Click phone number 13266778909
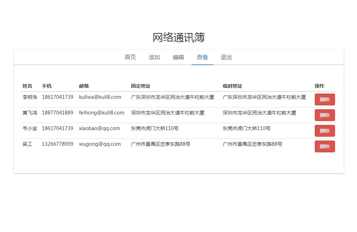The image size is (357, 232). click(x=58, y=144)
